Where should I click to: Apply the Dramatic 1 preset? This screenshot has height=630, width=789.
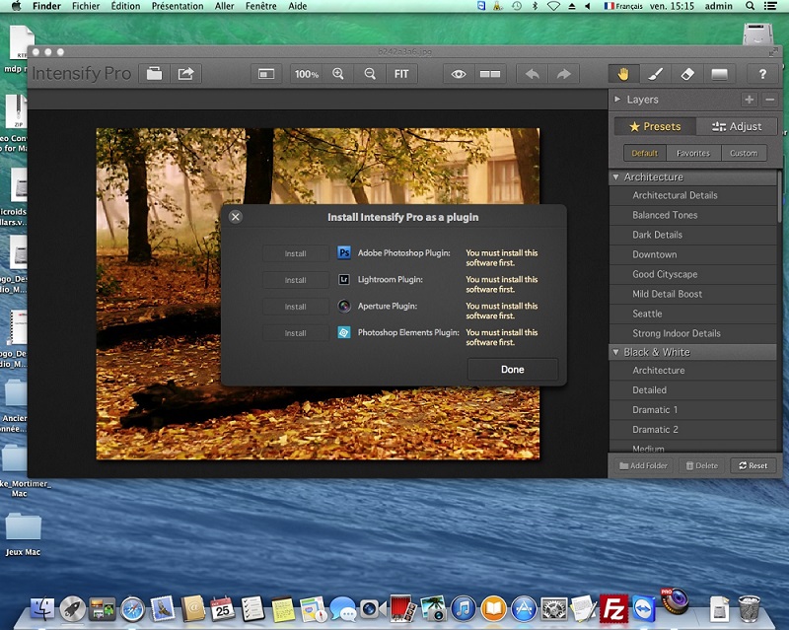tap(693, 409)
